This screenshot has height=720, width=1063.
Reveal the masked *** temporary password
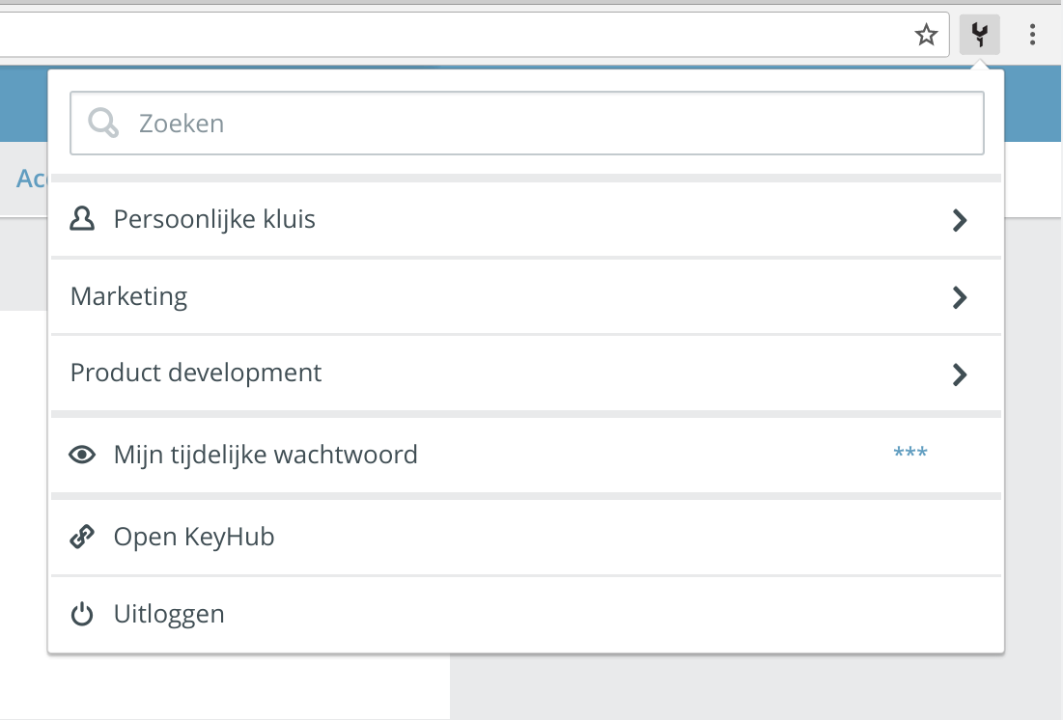(909, 453)
